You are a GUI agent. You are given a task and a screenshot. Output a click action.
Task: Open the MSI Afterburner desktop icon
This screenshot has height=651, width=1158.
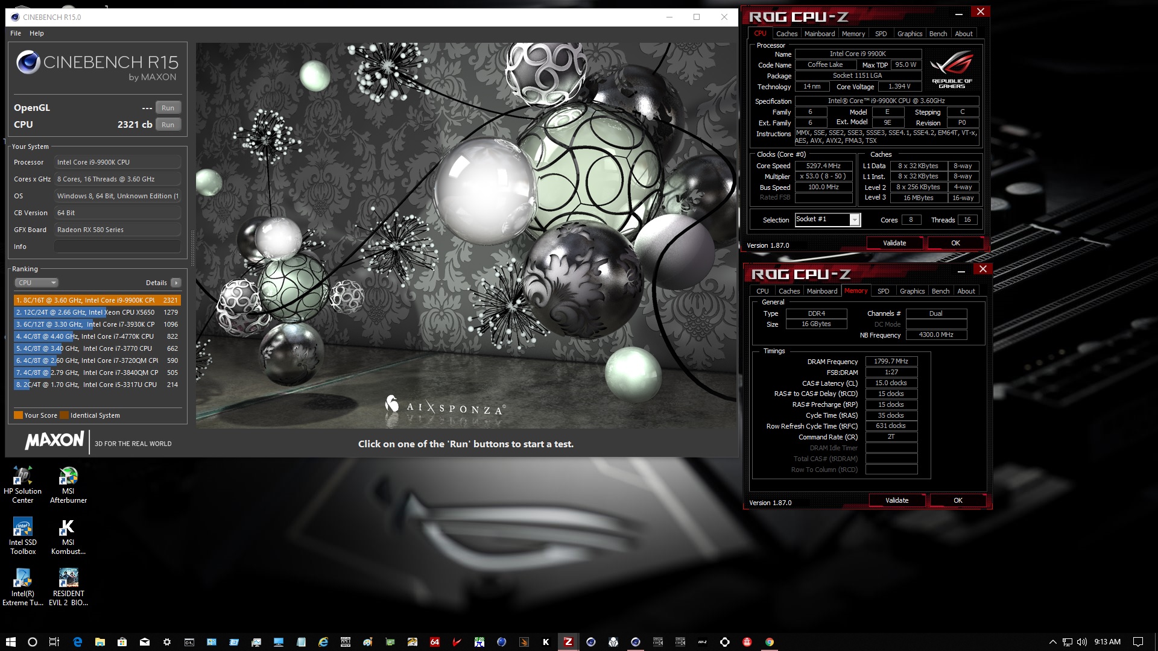click(68, 484)
